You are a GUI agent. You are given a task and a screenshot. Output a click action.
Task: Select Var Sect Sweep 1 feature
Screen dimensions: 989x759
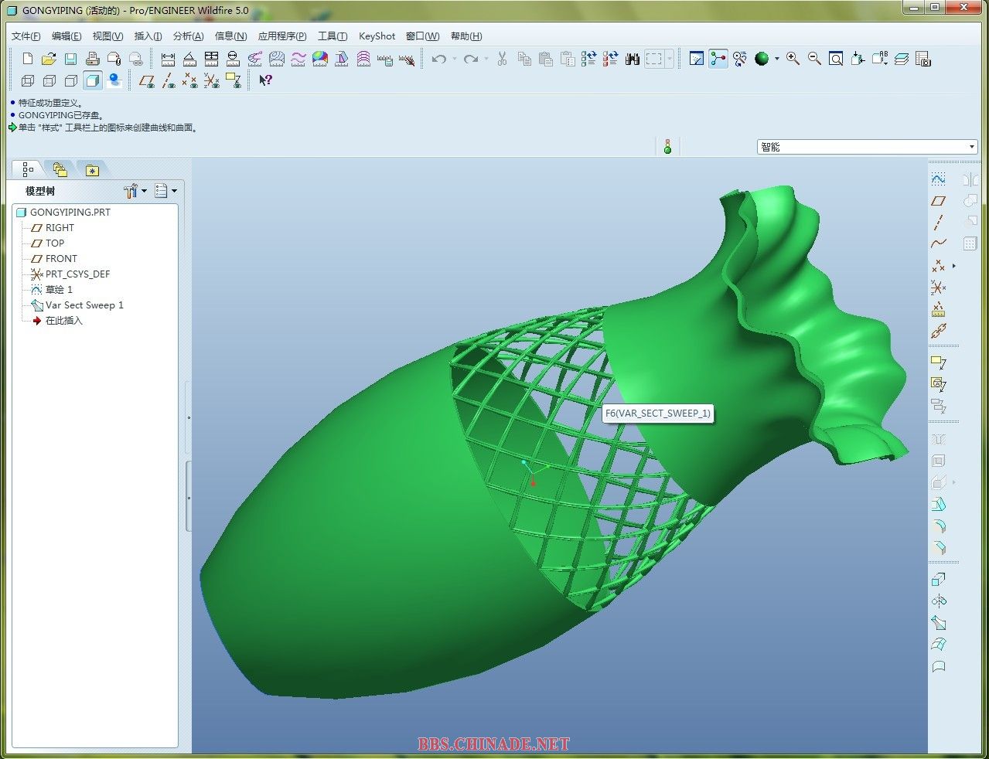(x=84, y=305)
